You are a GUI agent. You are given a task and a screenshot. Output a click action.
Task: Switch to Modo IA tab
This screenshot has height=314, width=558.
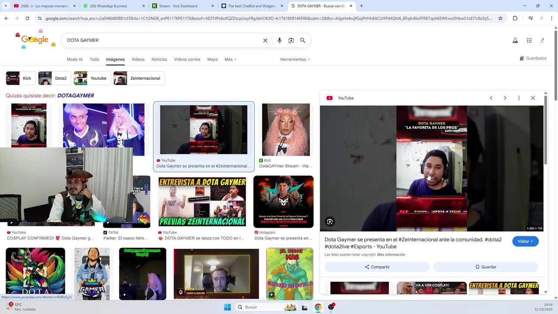(75, 59)
